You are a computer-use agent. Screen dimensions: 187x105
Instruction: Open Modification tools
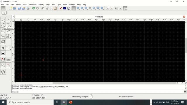tap(3, 60)
